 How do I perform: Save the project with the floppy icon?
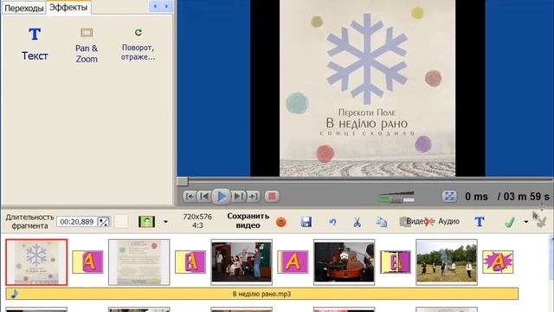[x=306, y=222]
